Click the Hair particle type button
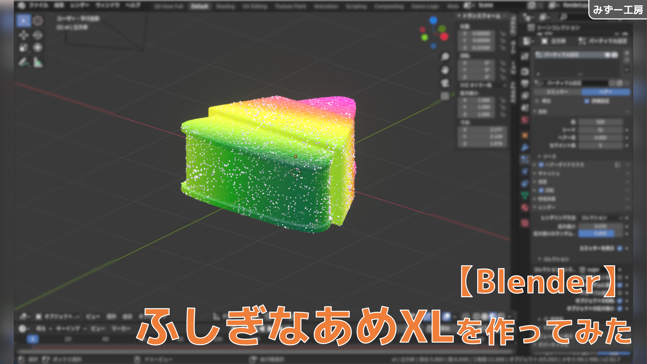Viewport: 647px width, 364px height. point(606,92)
